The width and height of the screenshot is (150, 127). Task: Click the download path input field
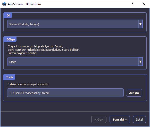pyautogui.click(x=65, y=93)
